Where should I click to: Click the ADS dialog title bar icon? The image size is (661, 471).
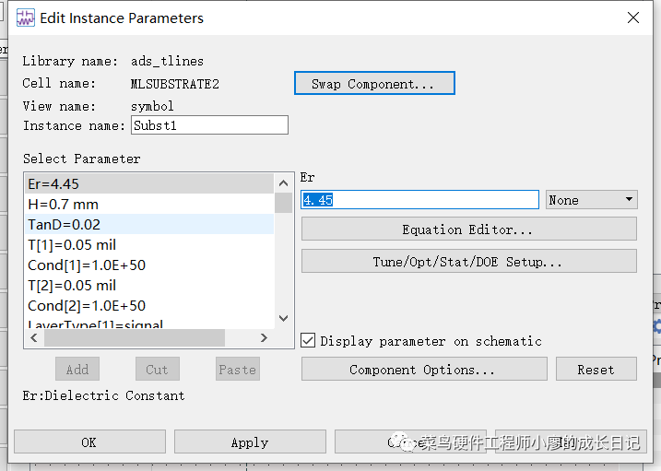(25, 18)
